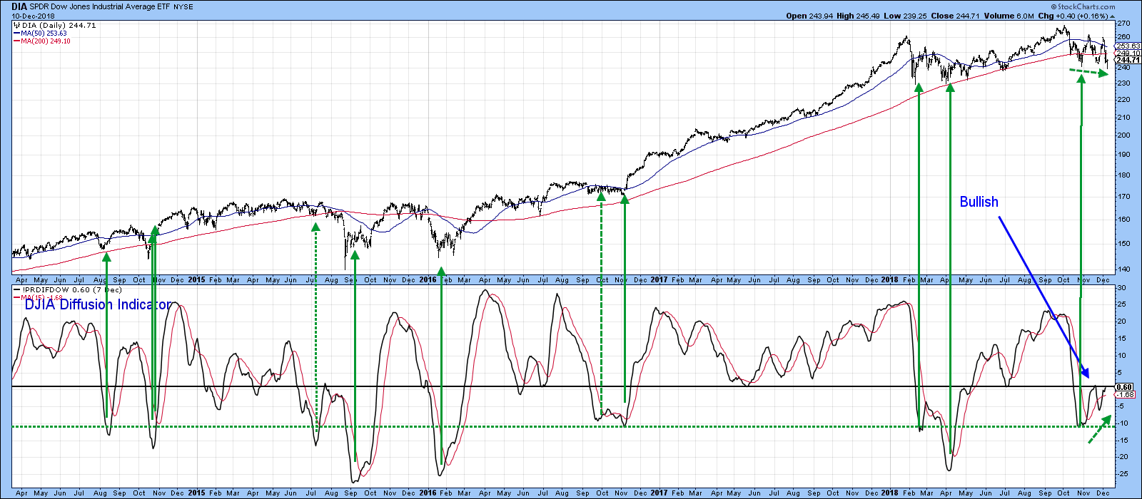
Task: Click 2018 on the middle time axis
Action: pyautogui.click(x=889, y=280)
